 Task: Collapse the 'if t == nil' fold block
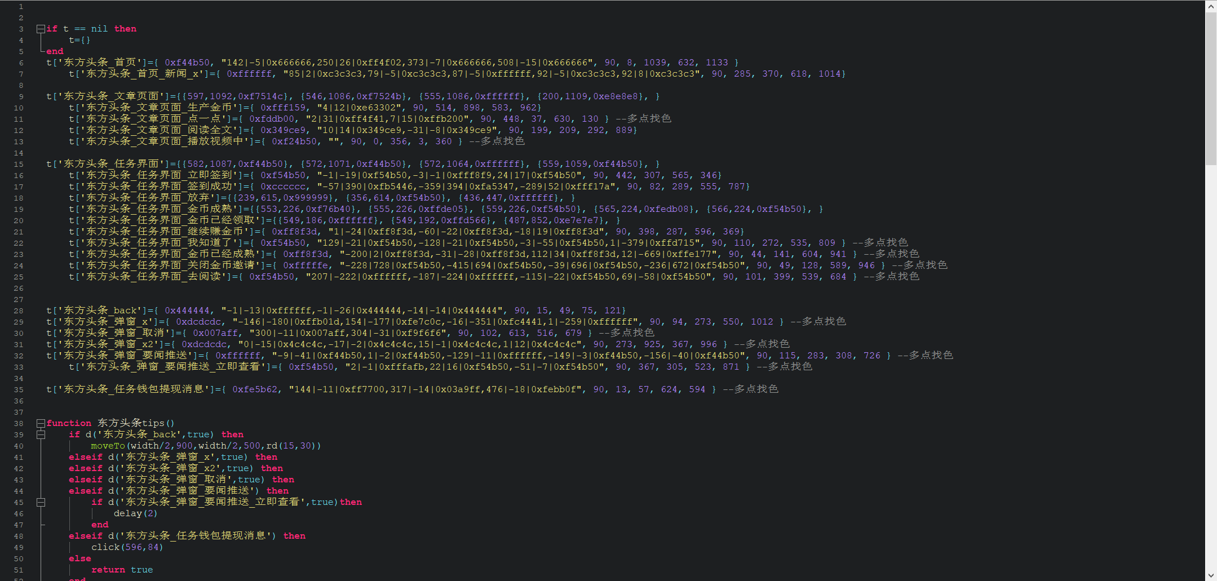point(41,29)
